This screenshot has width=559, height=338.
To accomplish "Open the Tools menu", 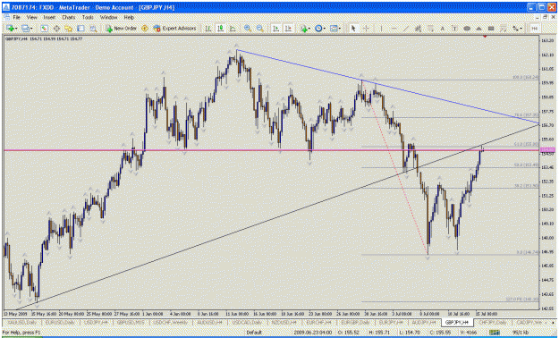I will (x=88, y=17).
